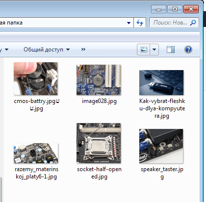Select the image028.jpg motherboard thumbnail
206x202 pixels.
tap(99, 80)
